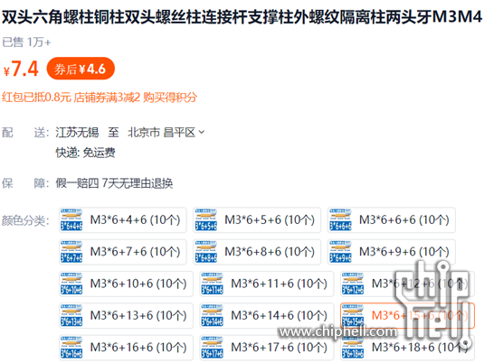Choose the M3*6+10+6 (10个) variant
The image size is (484, 363).
coord(126,284)
